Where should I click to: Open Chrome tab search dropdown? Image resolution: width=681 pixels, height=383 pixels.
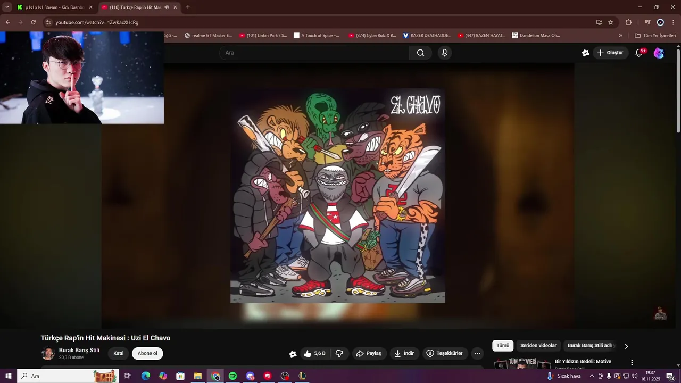pos(7,7)
